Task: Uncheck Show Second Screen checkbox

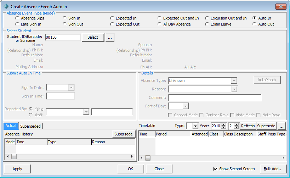Action: [x=215, y=169]
